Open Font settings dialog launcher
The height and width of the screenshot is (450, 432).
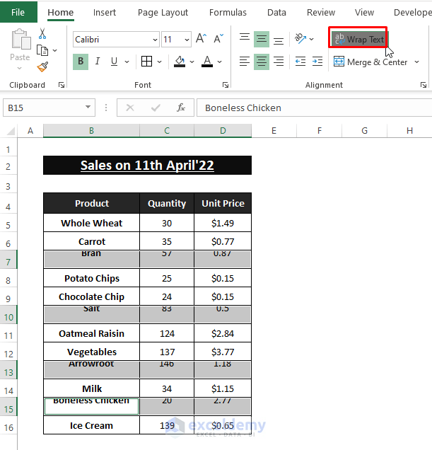pyautogui.click(x=226, y=85)
